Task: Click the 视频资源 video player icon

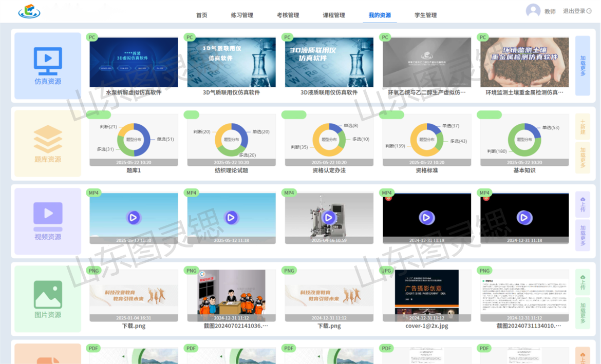Action: point(48,216)
